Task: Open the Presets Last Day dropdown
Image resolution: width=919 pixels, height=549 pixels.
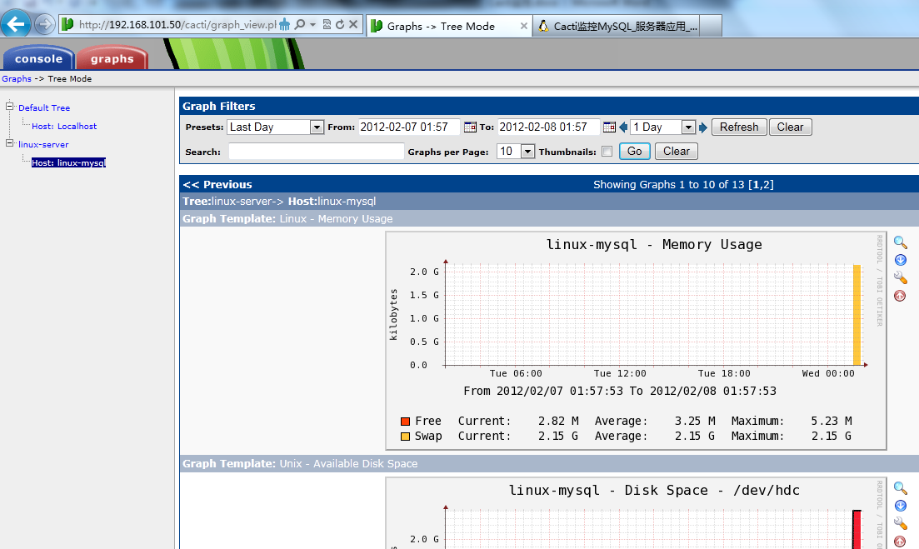Action: [317, 127]
